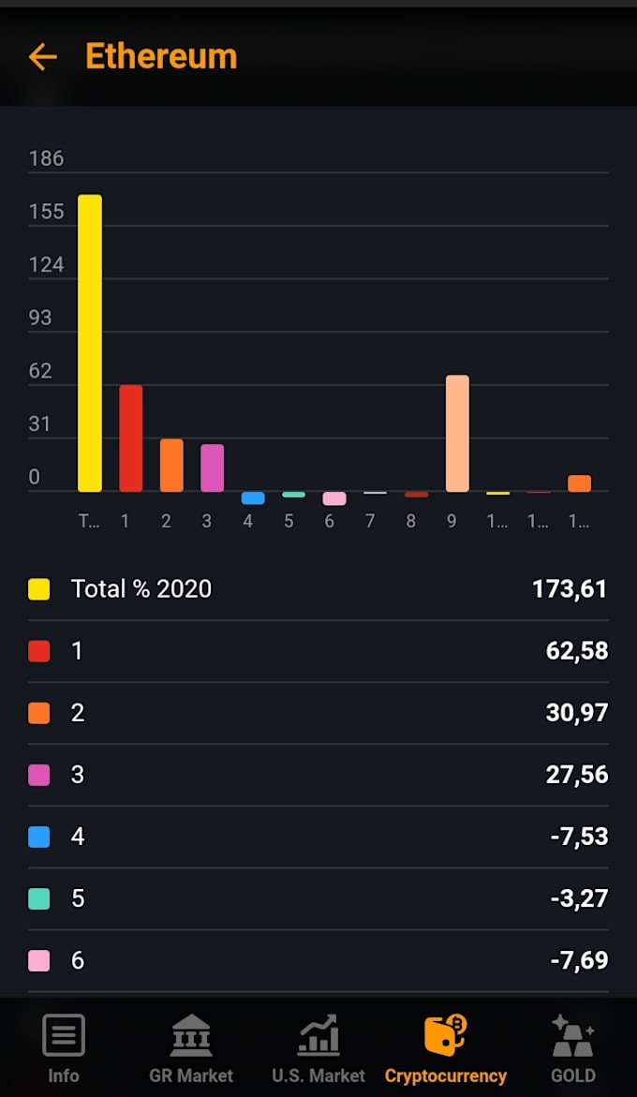The width and height of the screenshot is (637, 1097).
Task: Click the pink swatch for month 6
Action: coord(39,960)
